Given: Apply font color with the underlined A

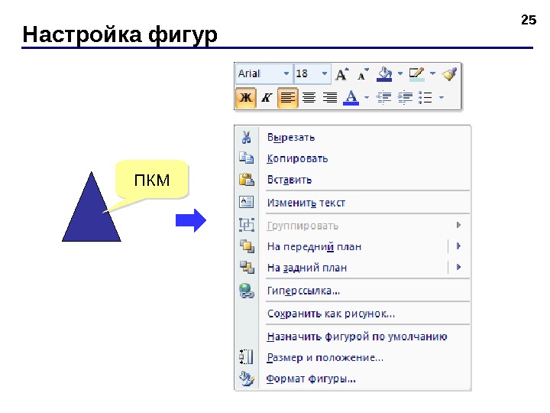Looking at the screenshot, I should coord(351,97).
